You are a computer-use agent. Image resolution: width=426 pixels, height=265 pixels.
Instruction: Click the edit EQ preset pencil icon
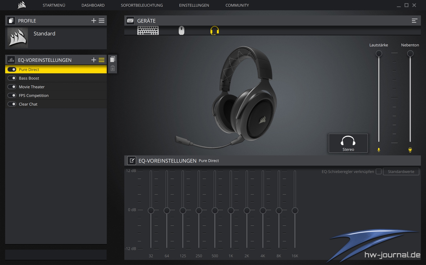pos(132,160)
